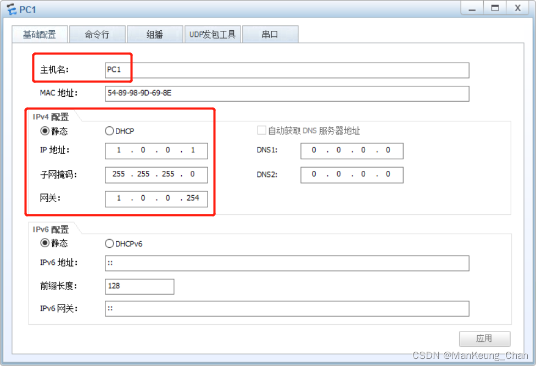536x366 pixels.
Task: Click the 前缀长度 field showing 128
Action: click(139, 286)
